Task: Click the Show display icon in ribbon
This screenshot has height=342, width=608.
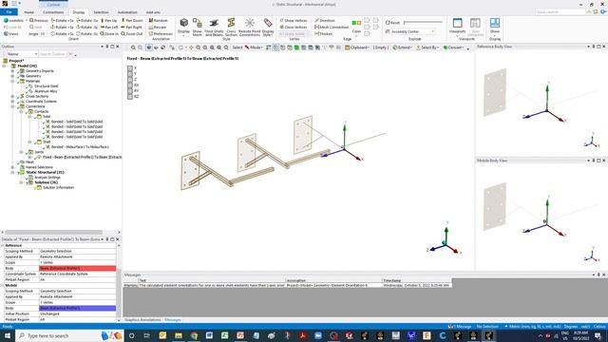Action: click(494, 23)
